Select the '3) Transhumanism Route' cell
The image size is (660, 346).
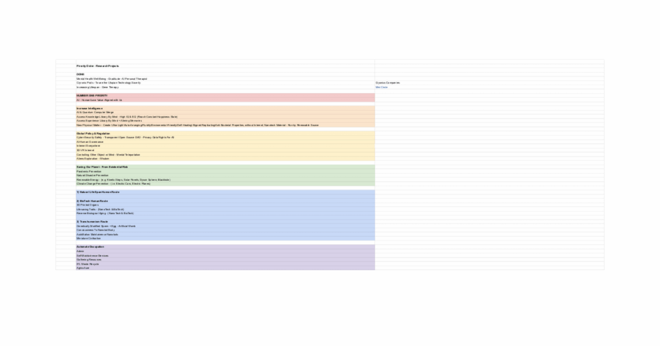point(225,221)
